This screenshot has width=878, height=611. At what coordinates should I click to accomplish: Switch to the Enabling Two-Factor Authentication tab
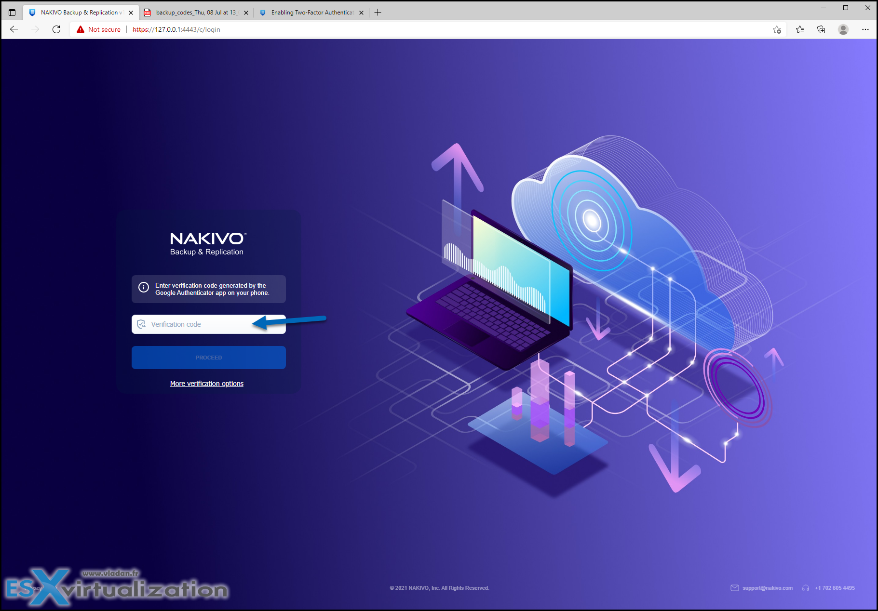(x=312, y=13)
